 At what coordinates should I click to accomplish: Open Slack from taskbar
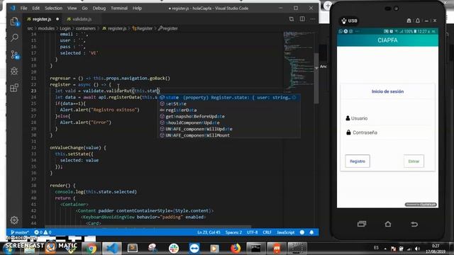click(174, 249)
